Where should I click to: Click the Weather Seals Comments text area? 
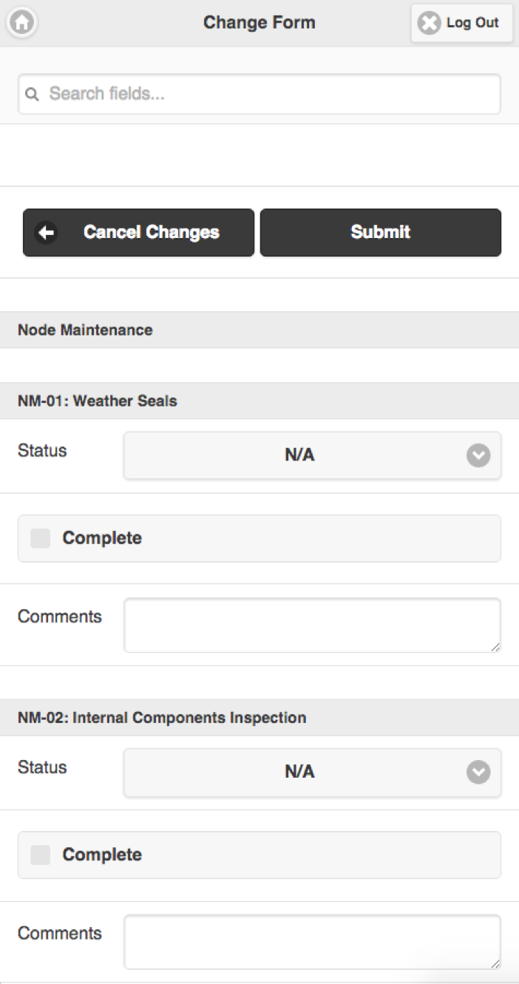[311, 625]
